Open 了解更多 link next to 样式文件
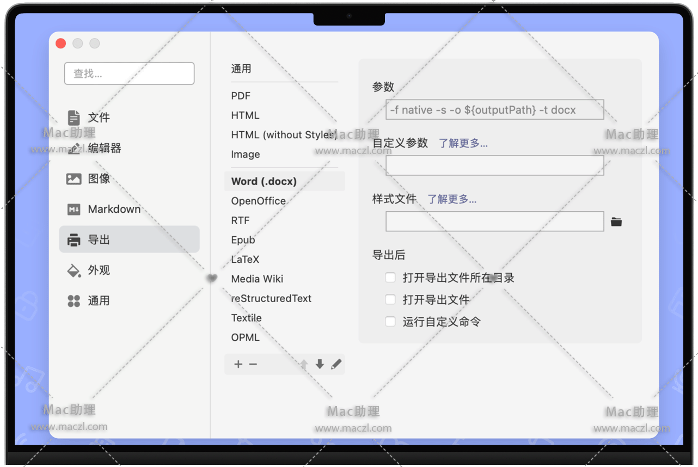698x467 pixels. click(x=451, y=199)
